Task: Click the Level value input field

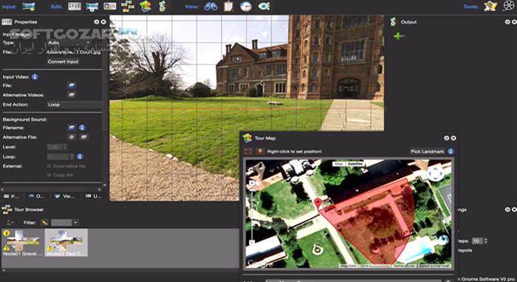Action: click(x=55, y=147)
